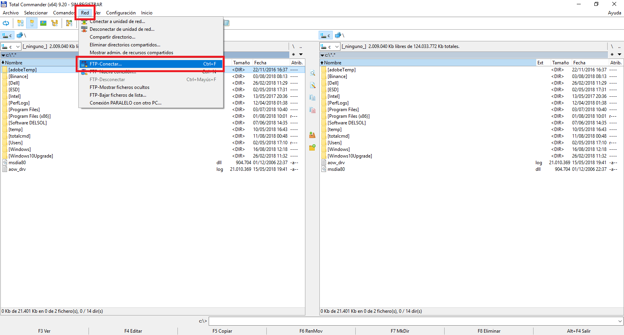Choose Mostrar admin. de recursos compartidos
The height and width of the screenshot is (335, 624).
[151, 53]
